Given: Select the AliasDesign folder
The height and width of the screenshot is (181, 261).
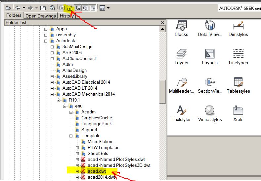Looking at the screenshot, I should click(74, 70).
